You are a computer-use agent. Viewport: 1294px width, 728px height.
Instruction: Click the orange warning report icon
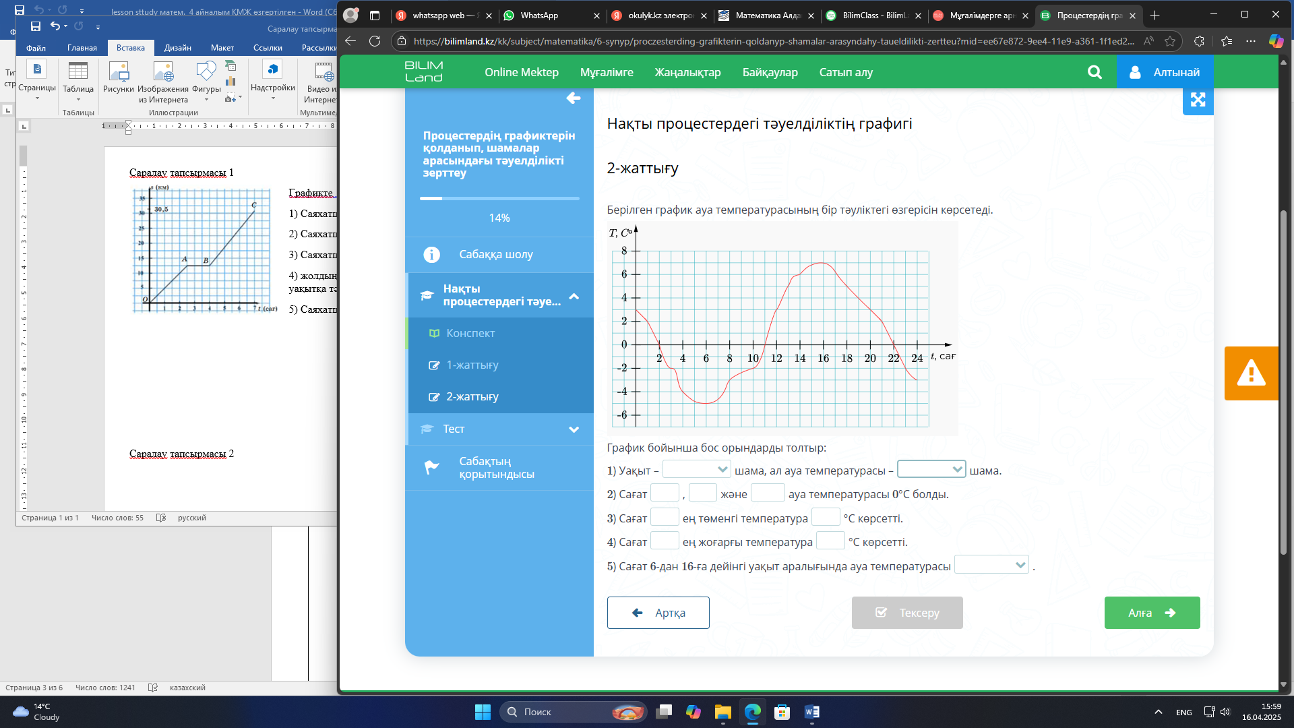point(1251,373)
